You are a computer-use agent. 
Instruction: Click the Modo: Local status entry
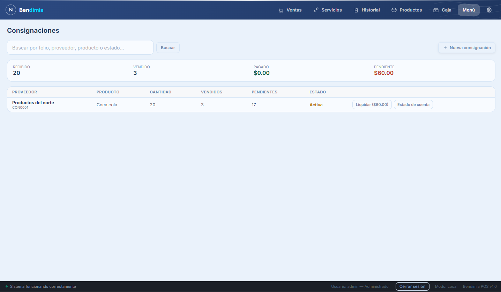[x=446, y=286]
